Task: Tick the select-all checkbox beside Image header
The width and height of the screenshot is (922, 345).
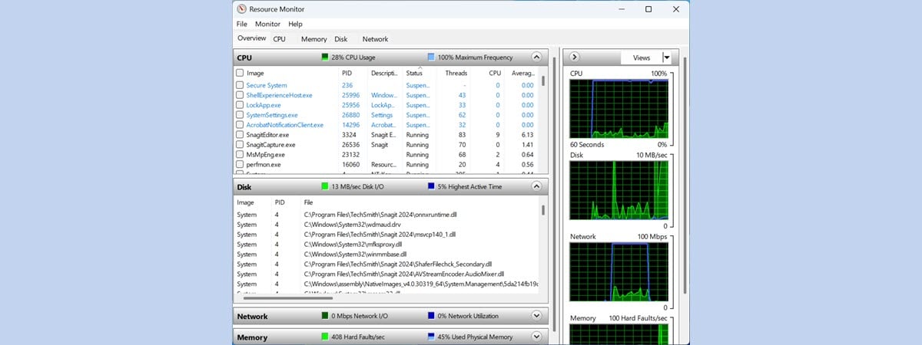Action: (x=240, y=73)
